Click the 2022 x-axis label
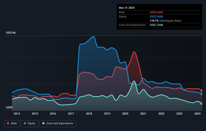Image resolution: width=206 pixels, height=131 pixels. (x=161, y=114)
